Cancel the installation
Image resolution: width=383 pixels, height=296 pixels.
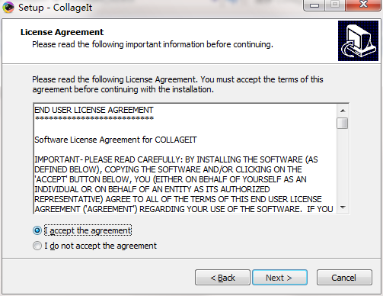(x=344, y=278)
